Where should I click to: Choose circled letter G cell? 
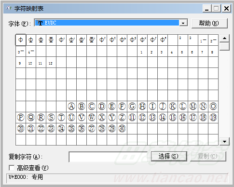(x=132, y=107)
